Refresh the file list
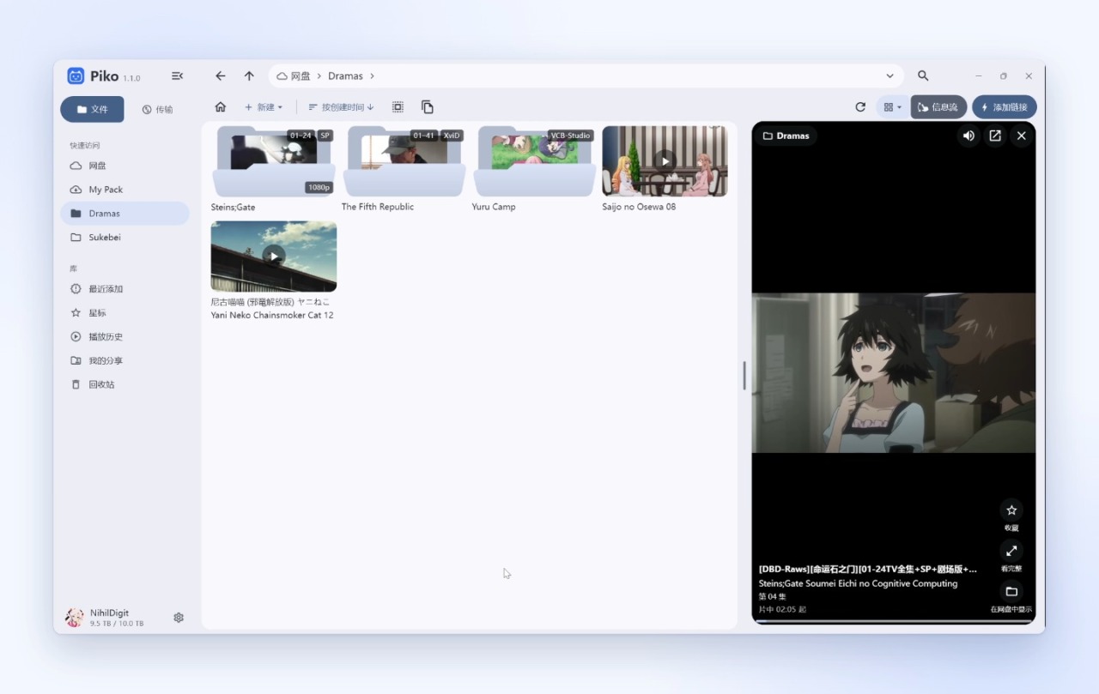 tap(860, 107)
